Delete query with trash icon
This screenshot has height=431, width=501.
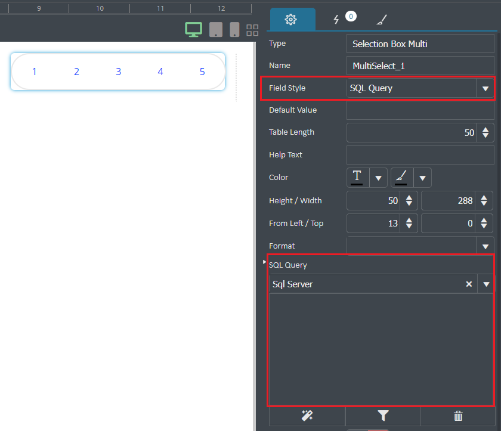pos(458,416)
